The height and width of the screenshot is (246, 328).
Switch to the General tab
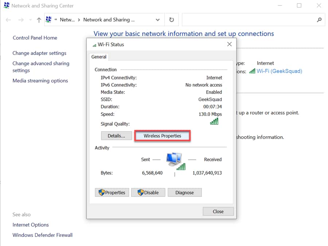coord(99,57)
